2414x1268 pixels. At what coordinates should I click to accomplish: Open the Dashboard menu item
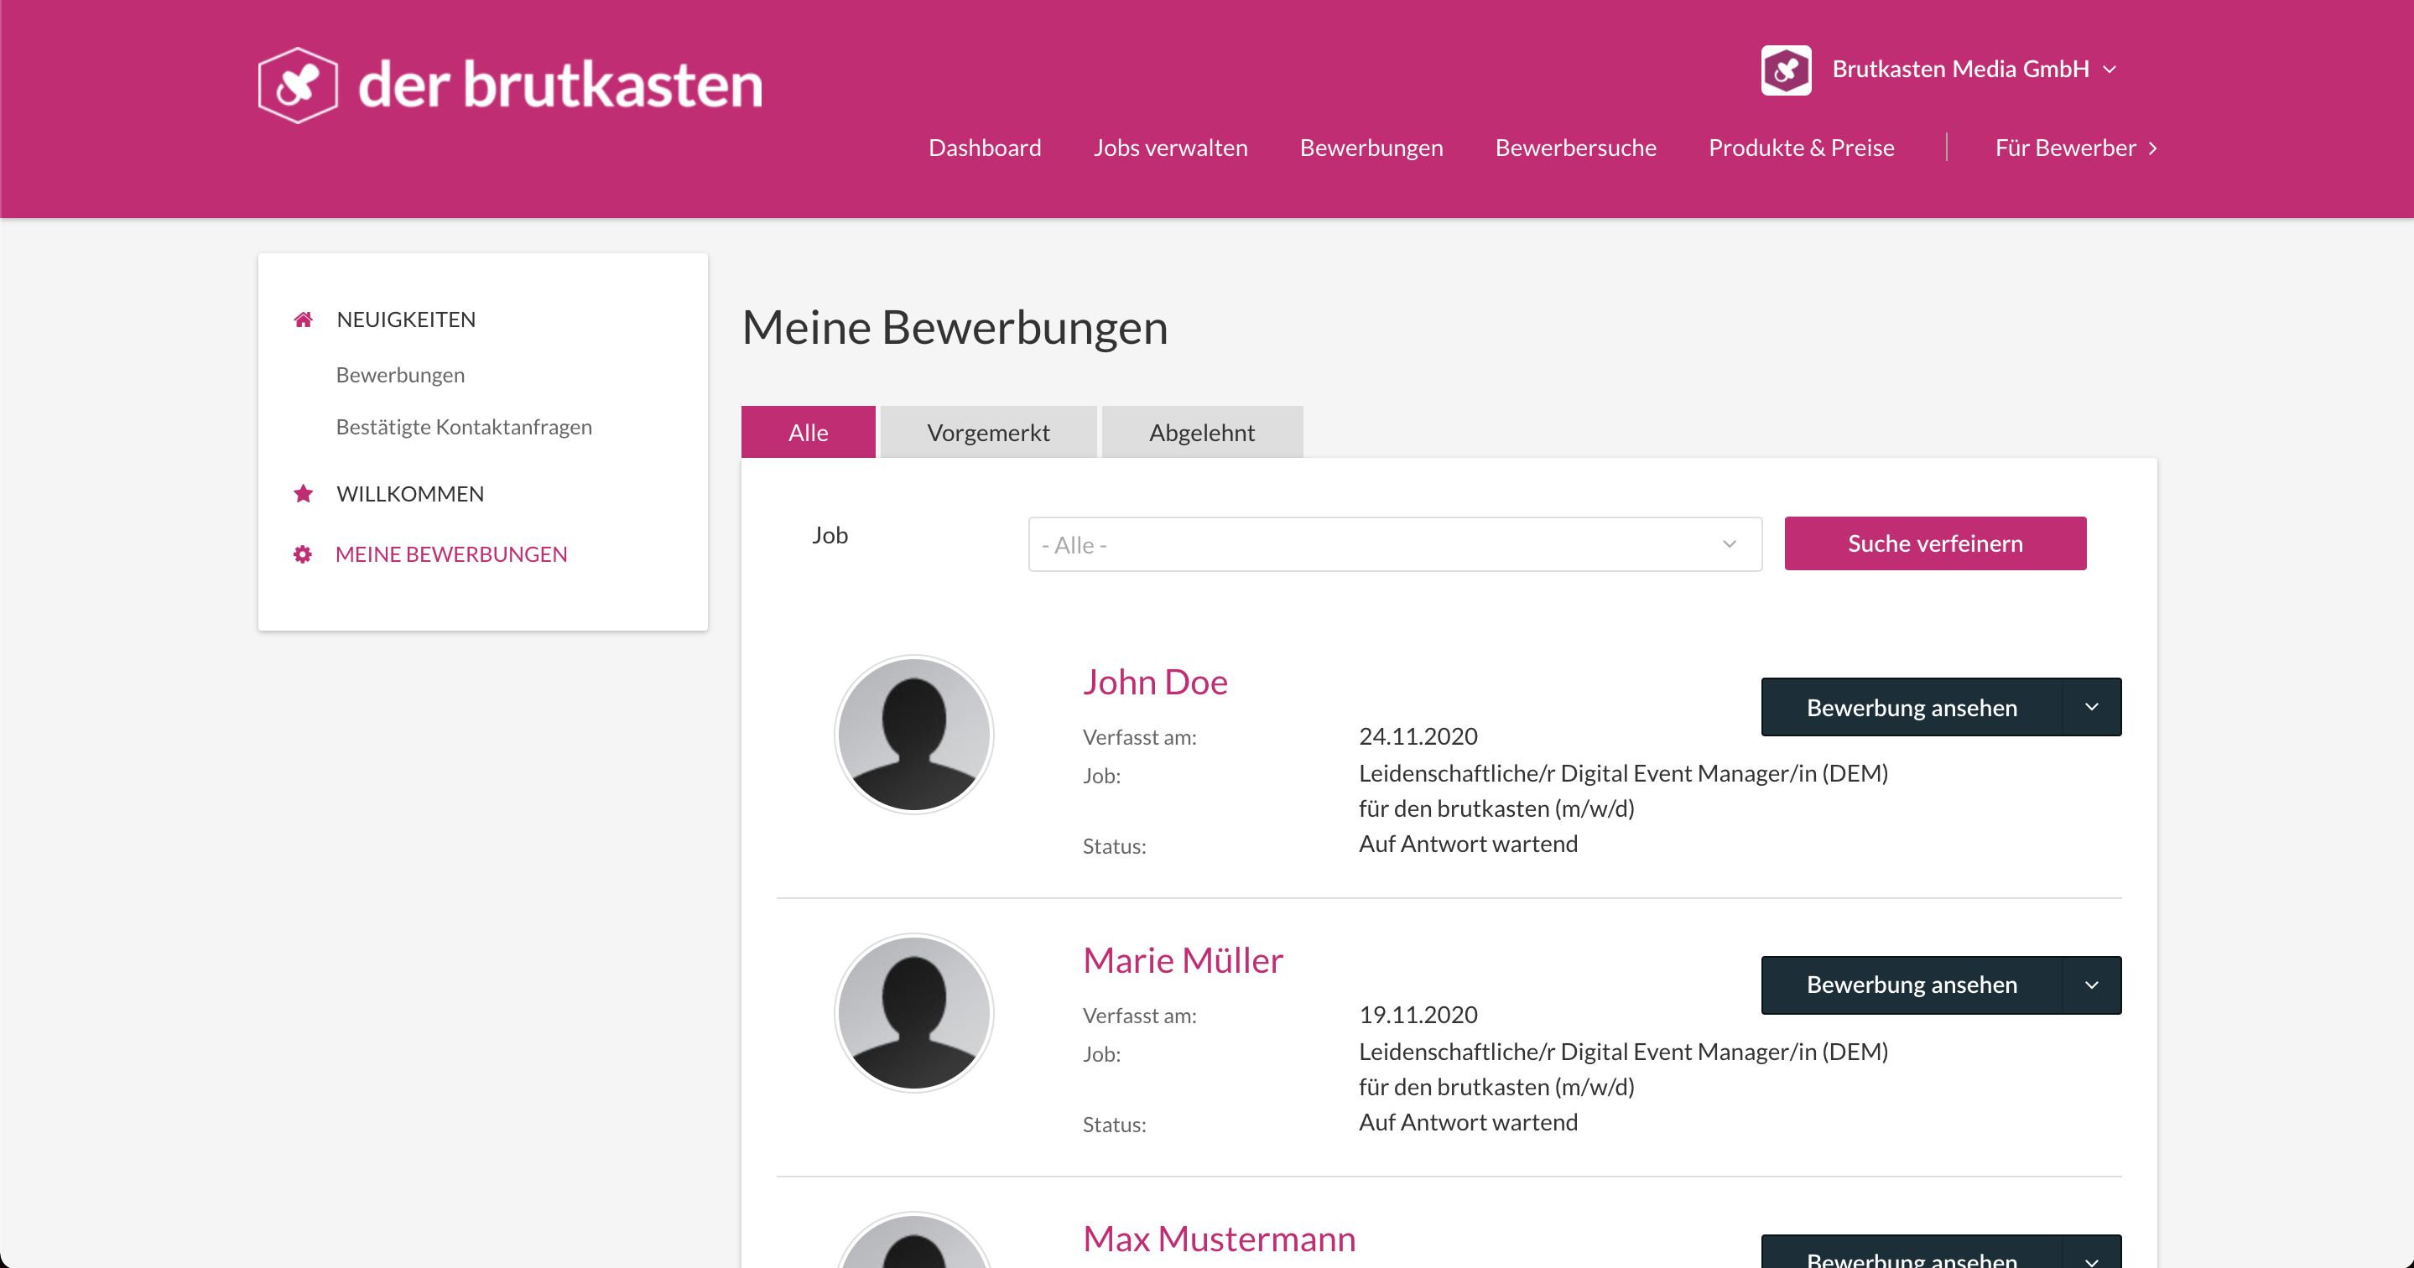pyautogui.click(x=985, y=148)
